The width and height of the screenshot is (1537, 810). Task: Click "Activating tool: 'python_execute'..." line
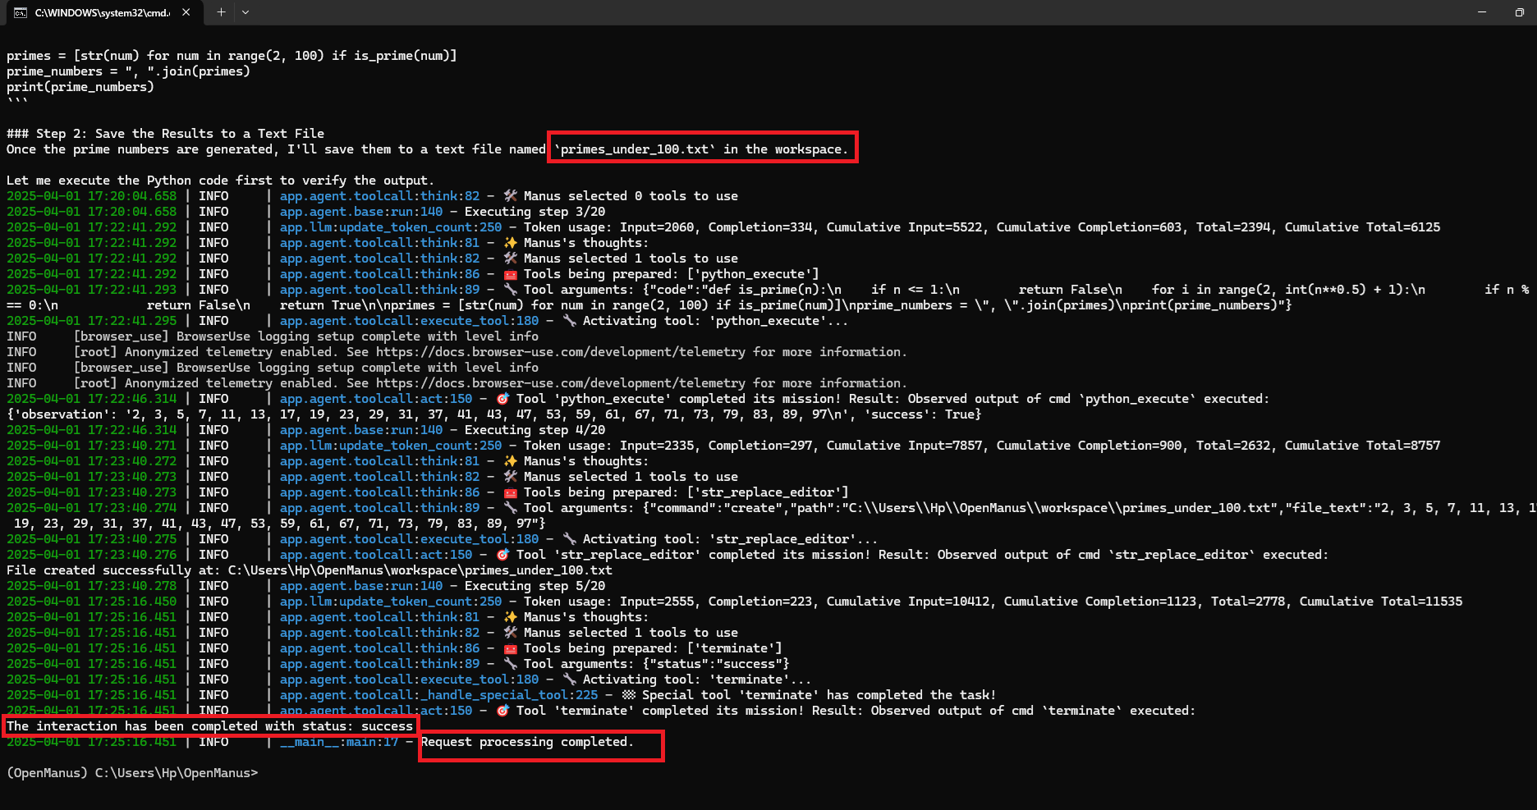(715, 321)
